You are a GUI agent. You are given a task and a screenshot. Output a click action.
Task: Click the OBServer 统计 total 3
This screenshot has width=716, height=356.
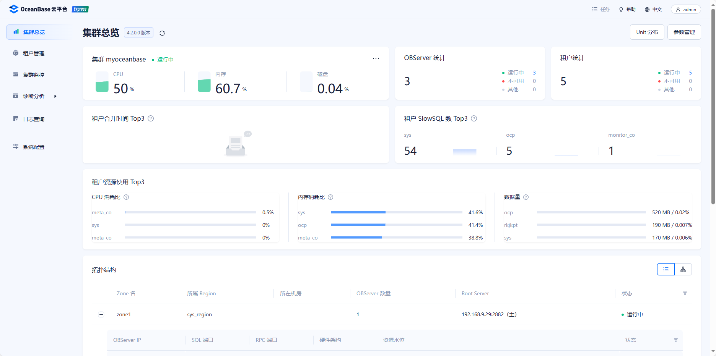point(407,81)
